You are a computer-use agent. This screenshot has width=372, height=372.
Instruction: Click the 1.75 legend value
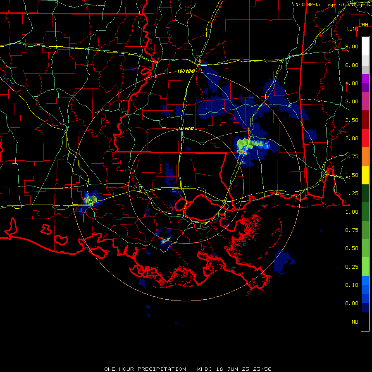coord(352,157)
